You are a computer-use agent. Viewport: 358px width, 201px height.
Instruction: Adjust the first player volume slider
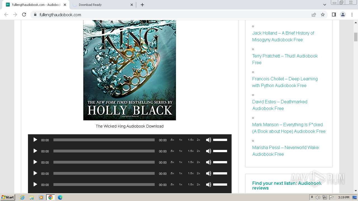coord(220,140)
